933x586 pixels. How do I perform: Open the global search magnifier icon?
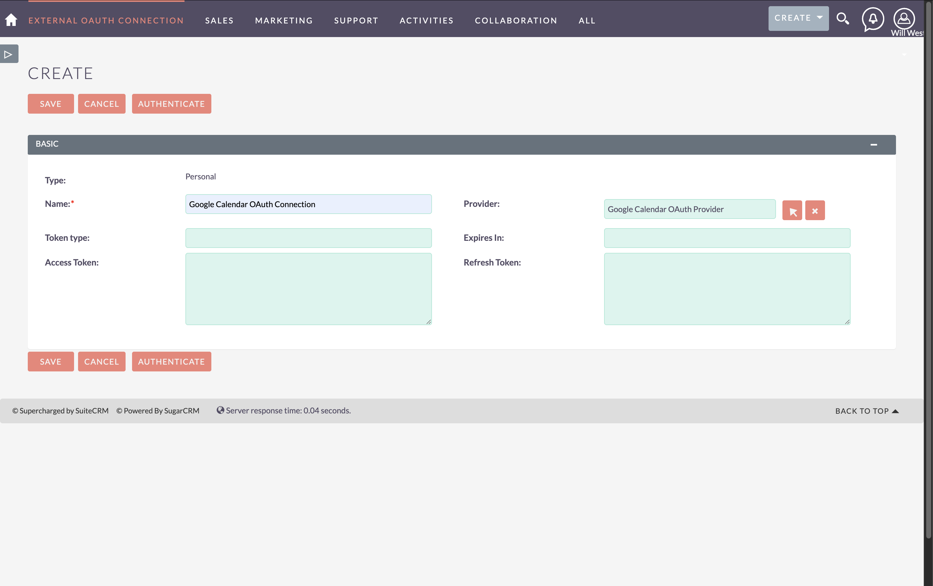(843, 18)
